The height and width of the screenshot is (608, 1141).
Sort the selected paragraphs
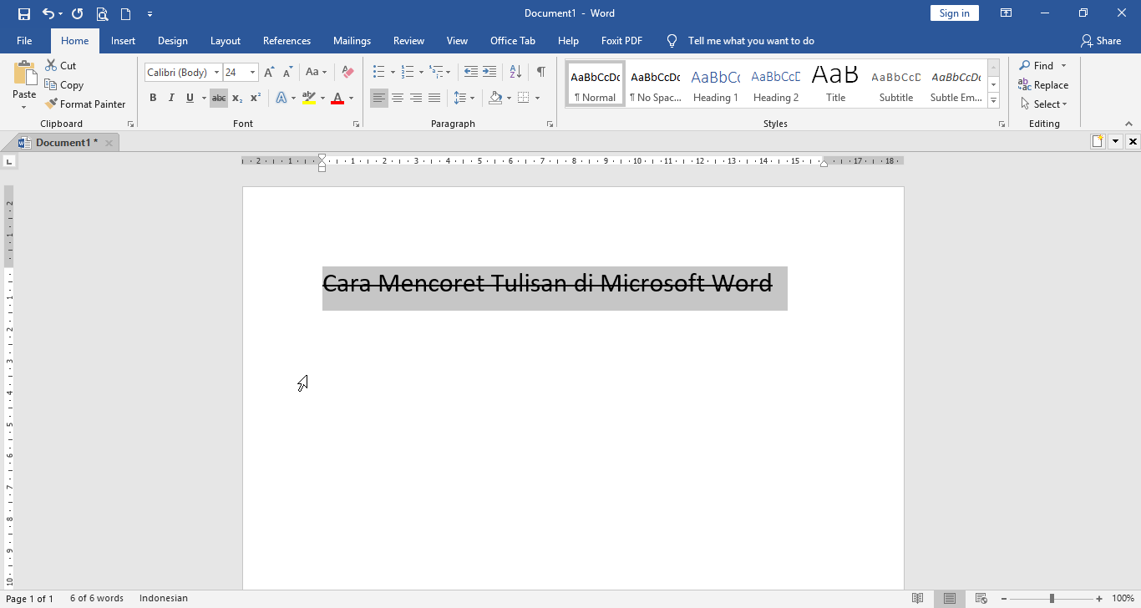tap(515, 73)
